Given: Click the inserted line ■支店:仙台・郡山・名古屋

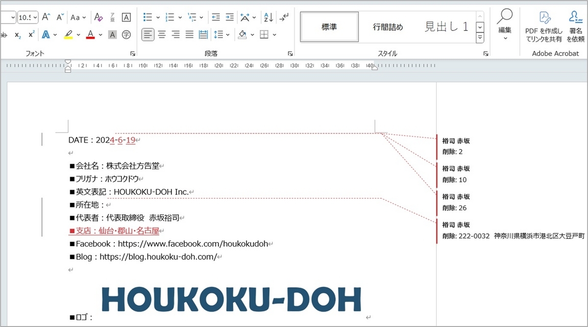Looking at the screenshot, I should (x=115, y=230).
